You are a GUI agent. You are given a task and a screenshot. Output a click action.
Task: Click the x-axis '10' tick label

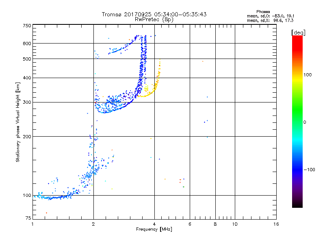point(235,224)
